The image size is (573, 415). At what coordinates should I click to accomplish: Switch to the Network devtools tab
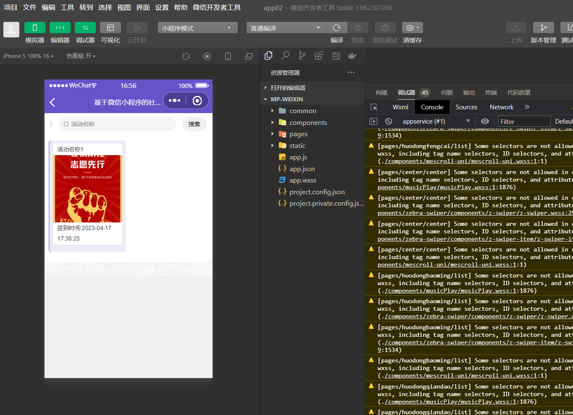point(502,107)
